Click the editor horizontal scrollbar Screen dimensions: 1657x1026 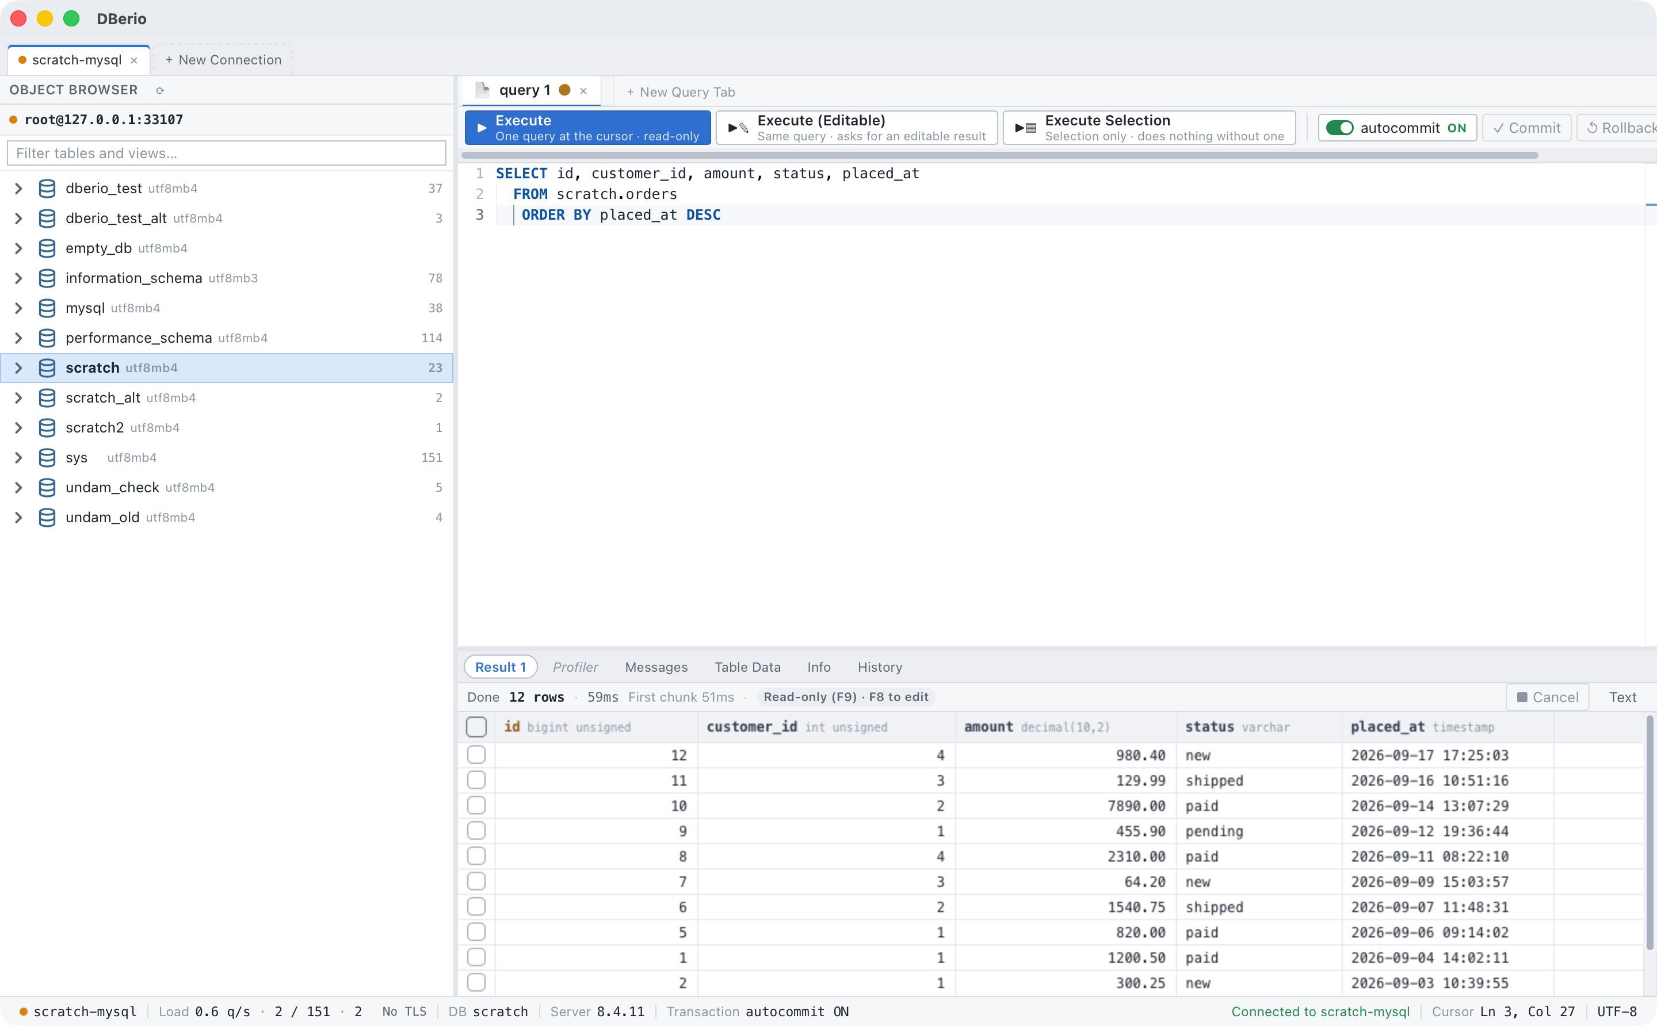click(x=999, y=155)
